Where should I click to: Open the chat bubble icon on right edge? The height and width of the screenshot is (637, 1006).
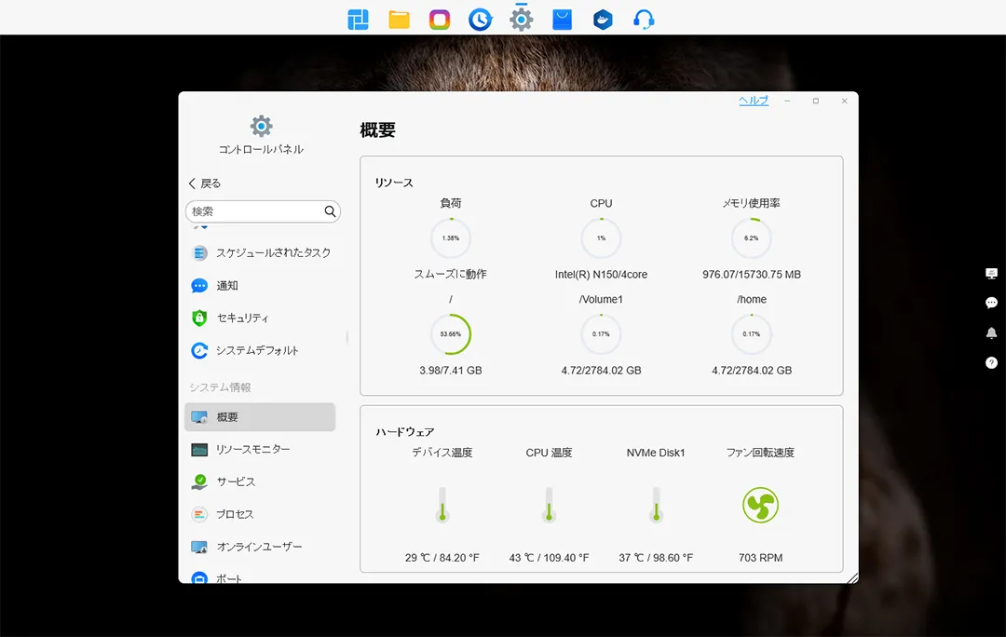pyautogui.click(x=991, y=303)
